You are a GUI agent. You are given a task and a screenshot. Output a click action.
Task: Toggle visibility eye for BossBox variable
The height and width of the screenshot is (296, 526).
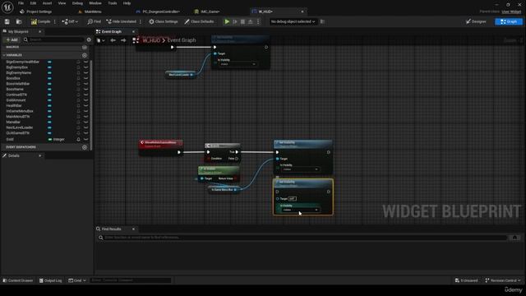click(x=85, y=78)
